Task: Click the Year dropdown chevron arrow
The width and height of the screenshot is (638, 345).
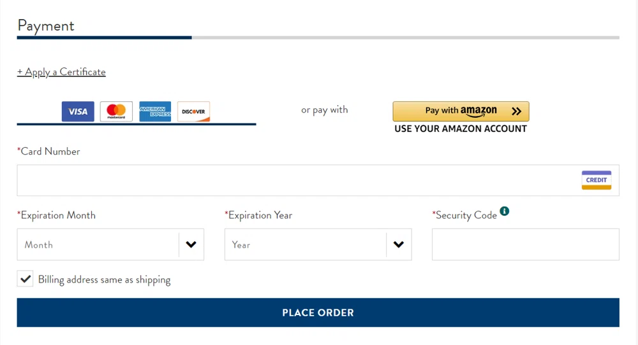Action: [399, 244]
